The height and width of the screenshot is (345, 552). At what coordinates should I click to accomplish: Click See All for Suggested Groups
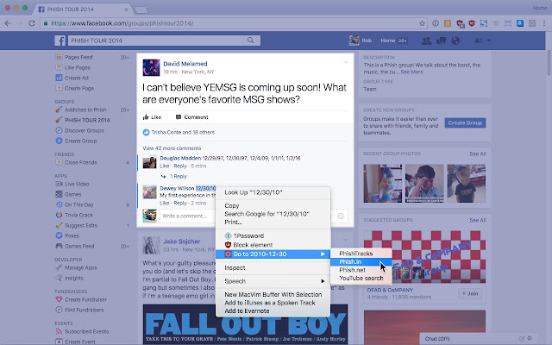477,220
